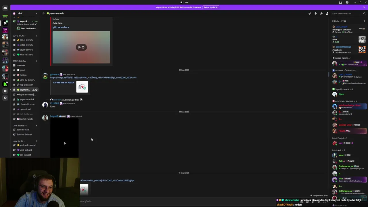Join Booster Sohbet voice channel
Image resolution: width=368 pixels, height=207 pixels.
coord(25,135)
